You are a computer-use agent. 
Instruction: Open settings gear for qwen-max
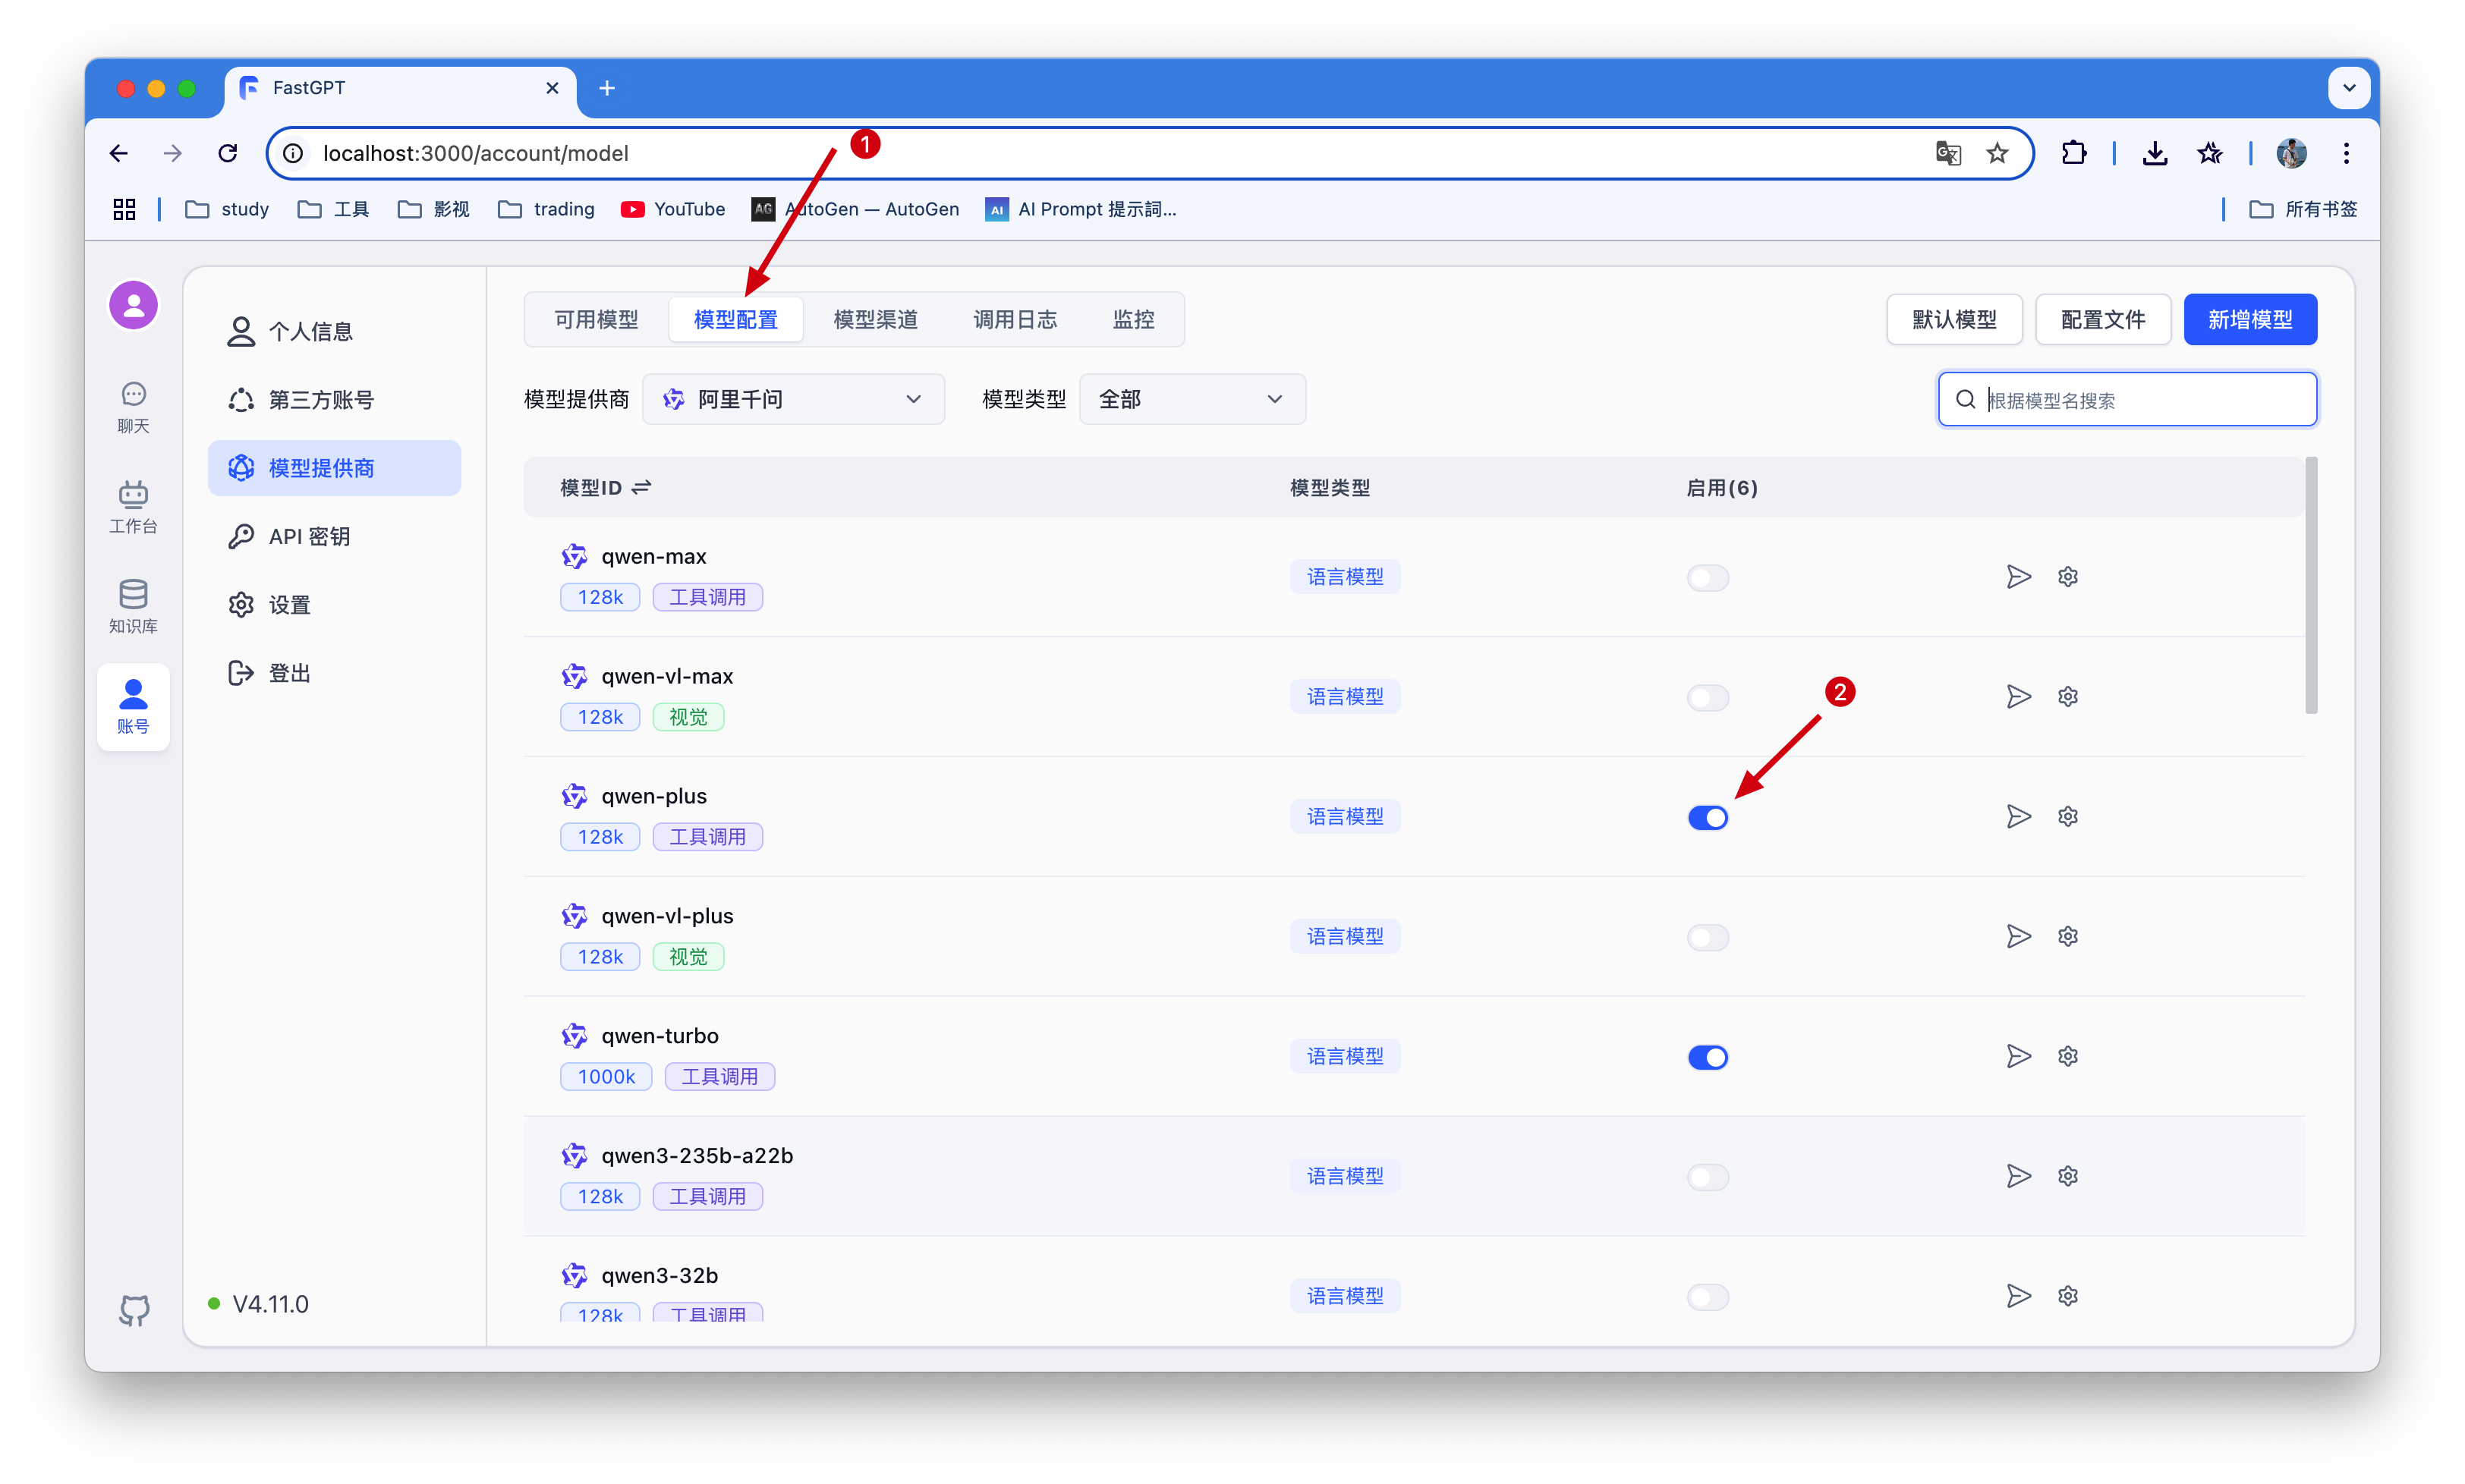click(x=2068, y=577)
